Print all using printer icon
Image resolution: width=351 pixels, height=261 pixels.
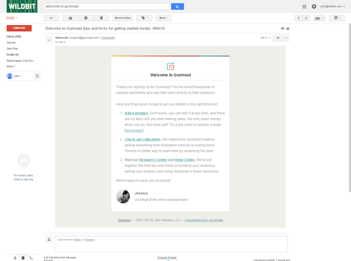click(x=283, y=29)
